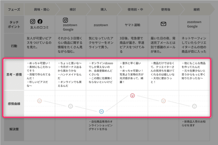Select the blue sad face in 感情曲線
Screen dimensions: 218x145
[101, 111]
